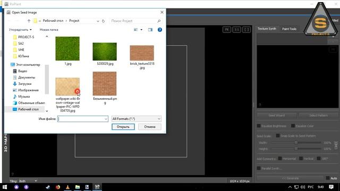Click the Seed Wizard button
This screenshot has width=340, height=191.
pos(277,116)
